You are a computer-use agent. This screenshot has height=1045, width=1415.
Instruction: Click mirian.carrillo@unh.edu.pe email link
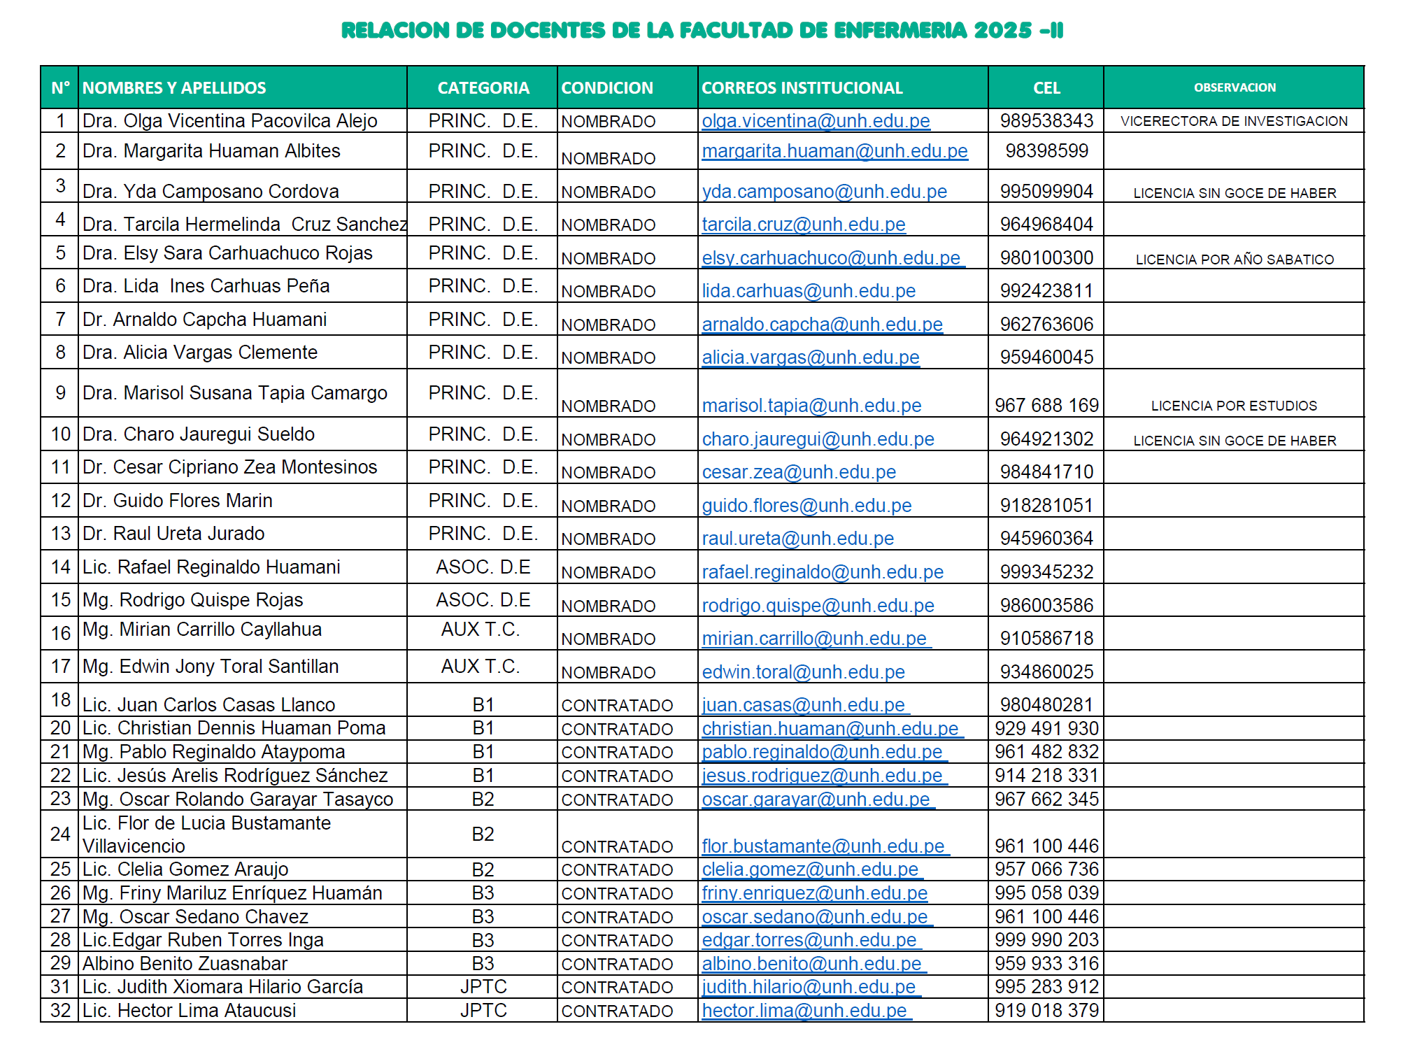814,639
